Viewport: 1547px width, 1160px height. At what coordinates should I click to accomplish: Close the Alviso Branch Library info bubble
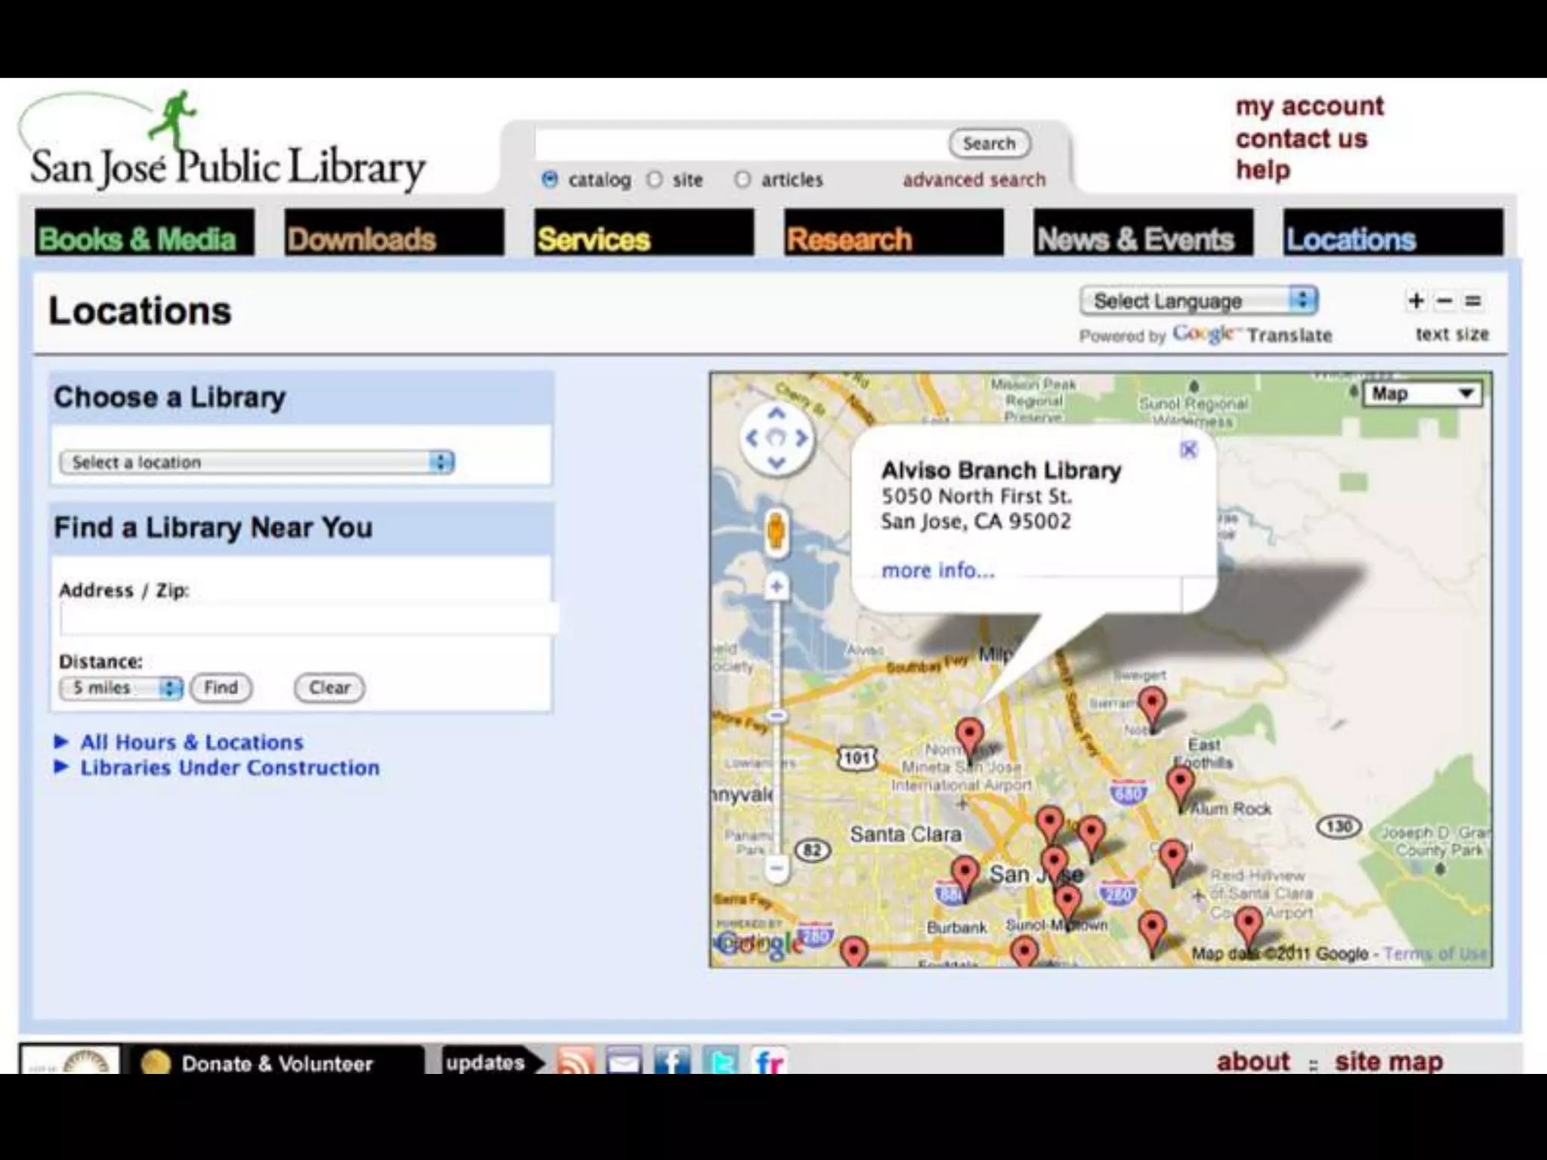click(x=1188, y=450)
